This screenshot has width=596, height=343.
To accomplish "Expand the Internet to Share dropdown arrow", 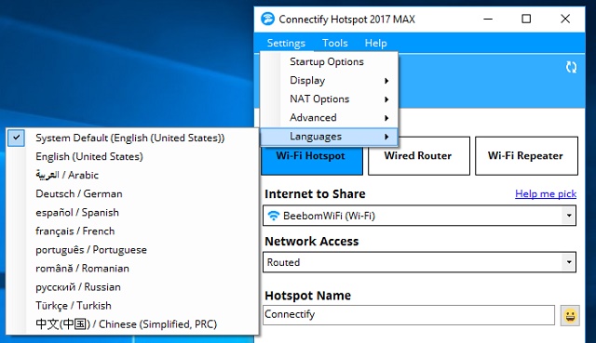I will (569, 216).
